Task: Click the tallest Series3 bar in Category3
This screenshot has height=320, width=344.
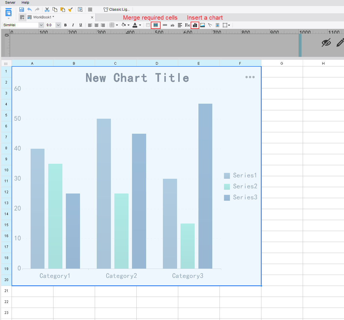Action: [x=205, y=186]
